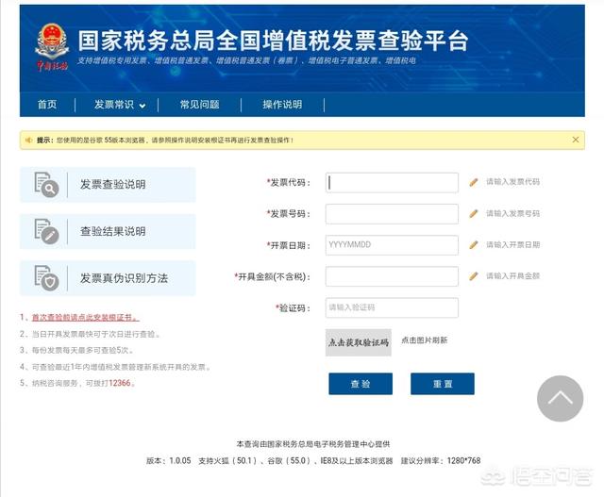Focus the 发票代码 input field
604x497 pixels.
tap(392, 182)
